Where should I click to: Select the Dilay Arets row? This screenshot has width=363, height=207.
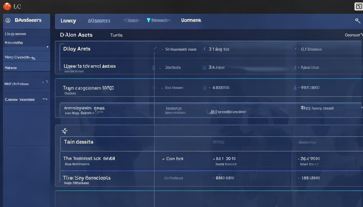pyautogui.click(x=77, y=49)
